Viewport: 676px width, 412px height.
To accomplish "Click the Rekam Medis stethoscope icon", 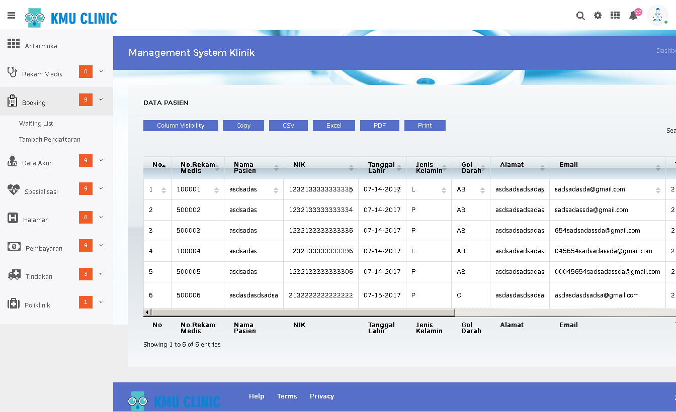I will [x=13, y=72].
